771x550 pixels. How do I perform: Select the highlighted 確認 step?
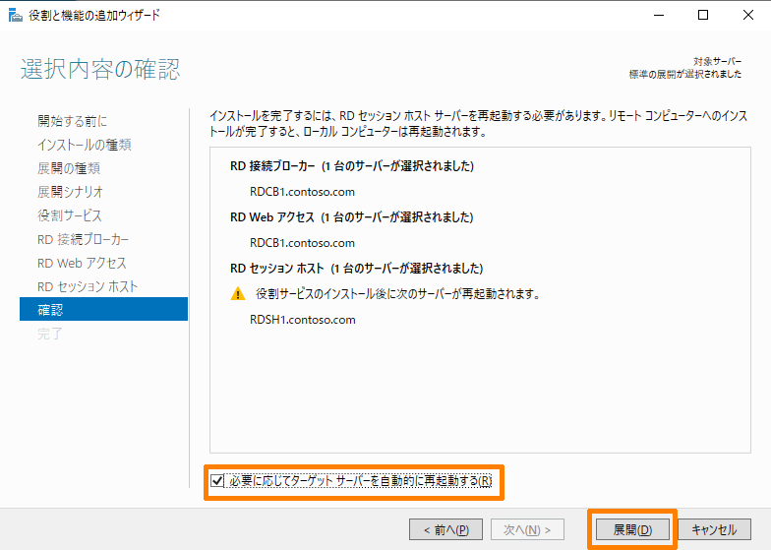104,309
